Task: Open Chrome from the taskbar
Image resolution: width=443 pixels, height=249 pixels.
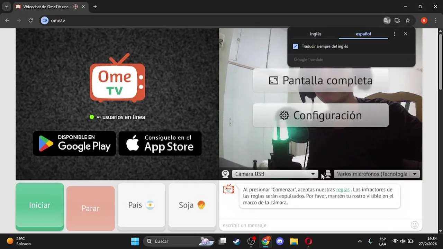Action: tap(265, 241)
